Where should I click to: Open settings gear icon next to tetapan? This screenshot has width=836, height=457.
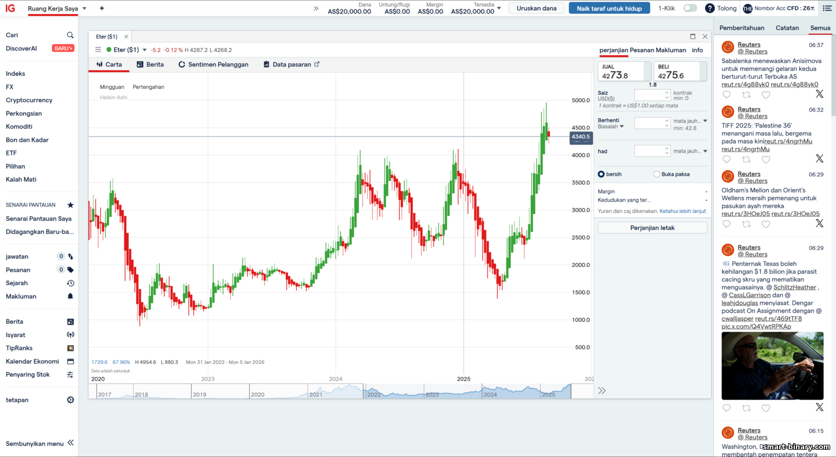pyautogui.click(x=70, y=400)
